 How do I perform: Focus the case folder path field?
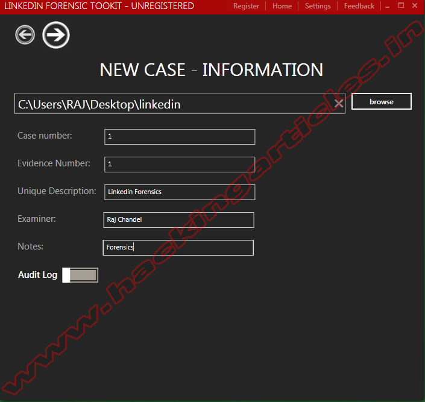coord(180,103)
